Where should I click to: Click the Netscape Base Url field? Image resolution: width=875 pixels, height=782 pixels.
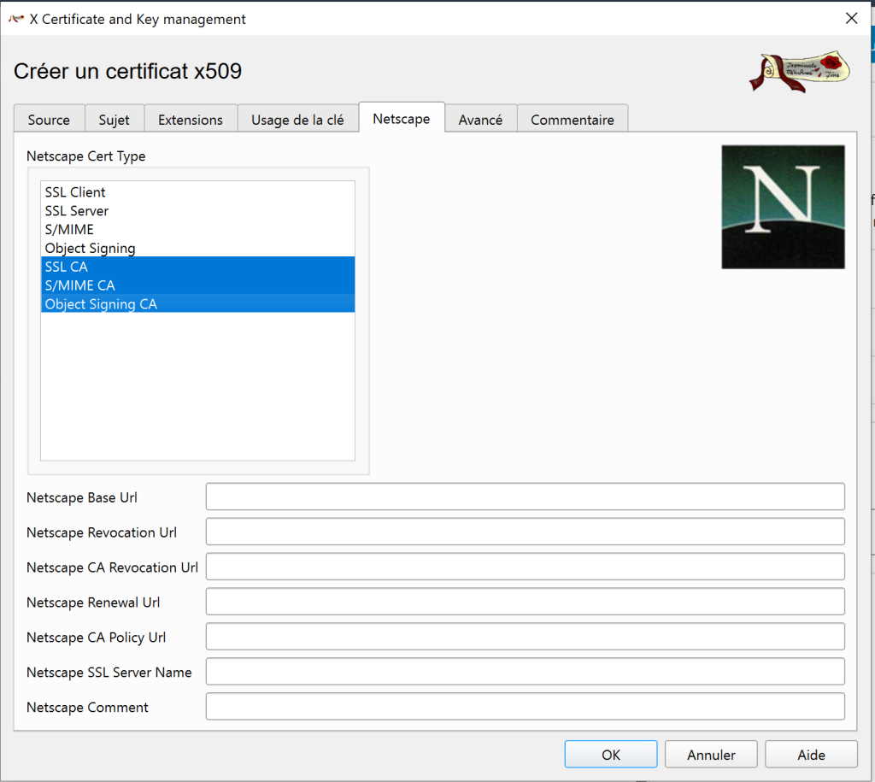coord(525,497)
